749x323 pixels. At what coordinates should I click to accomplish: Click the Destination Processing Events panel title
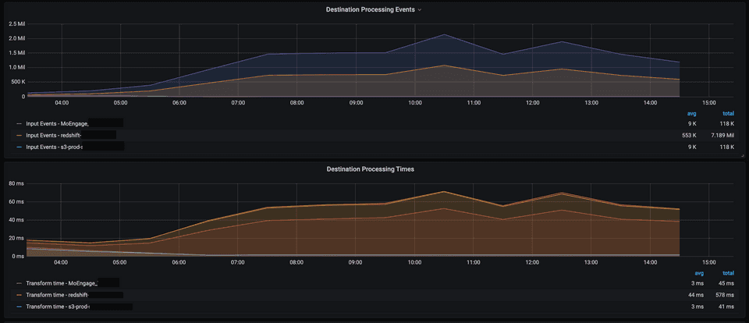tap(371, 10)
